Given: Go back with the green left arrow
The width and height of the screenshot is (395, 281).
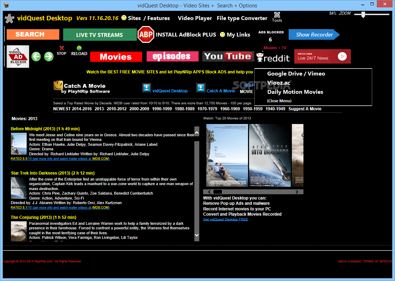Looking at the screenshot, I should [x=36, y=57].
